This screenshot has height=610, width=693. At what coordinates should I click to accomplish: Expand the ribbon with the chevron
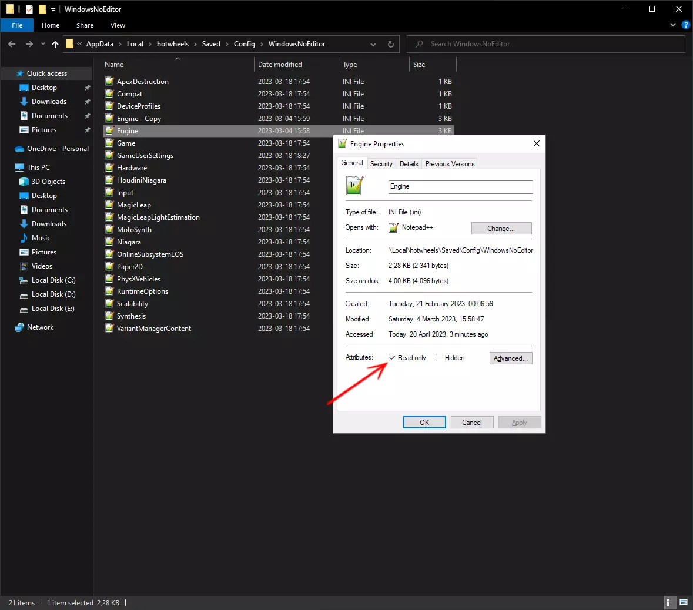coord(673,25)
